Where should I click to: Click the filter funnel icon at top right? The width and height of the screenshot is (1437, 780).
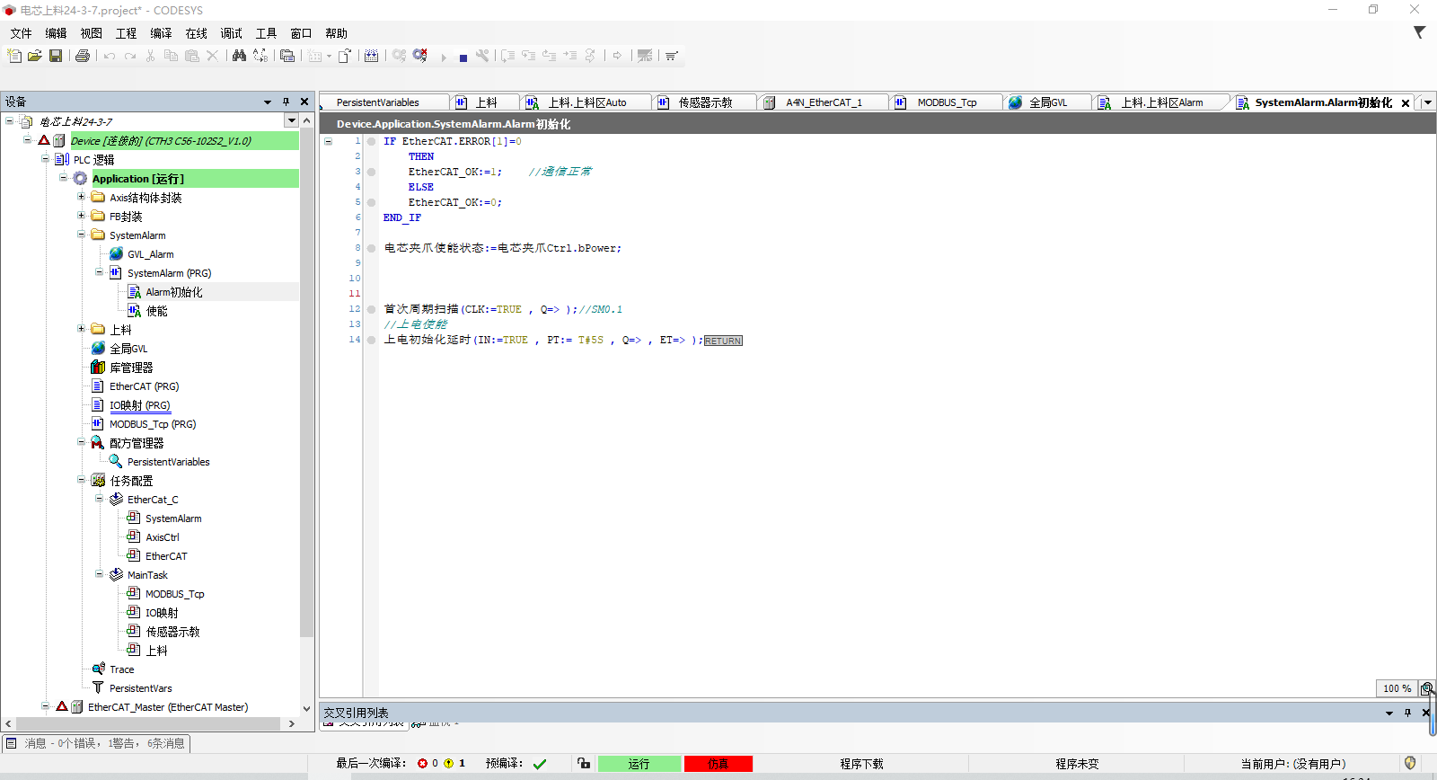pyautogui.click(x=1419, y=32)
